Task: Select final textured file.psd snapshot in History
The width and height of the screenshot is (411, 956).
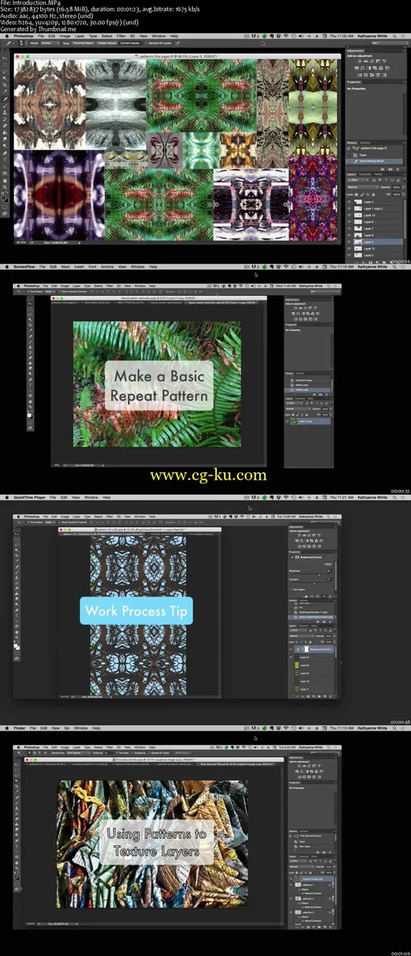Action: (311, 835)
